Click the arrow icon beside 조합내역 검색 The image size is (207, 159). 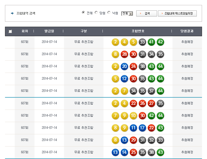point(12,13)
